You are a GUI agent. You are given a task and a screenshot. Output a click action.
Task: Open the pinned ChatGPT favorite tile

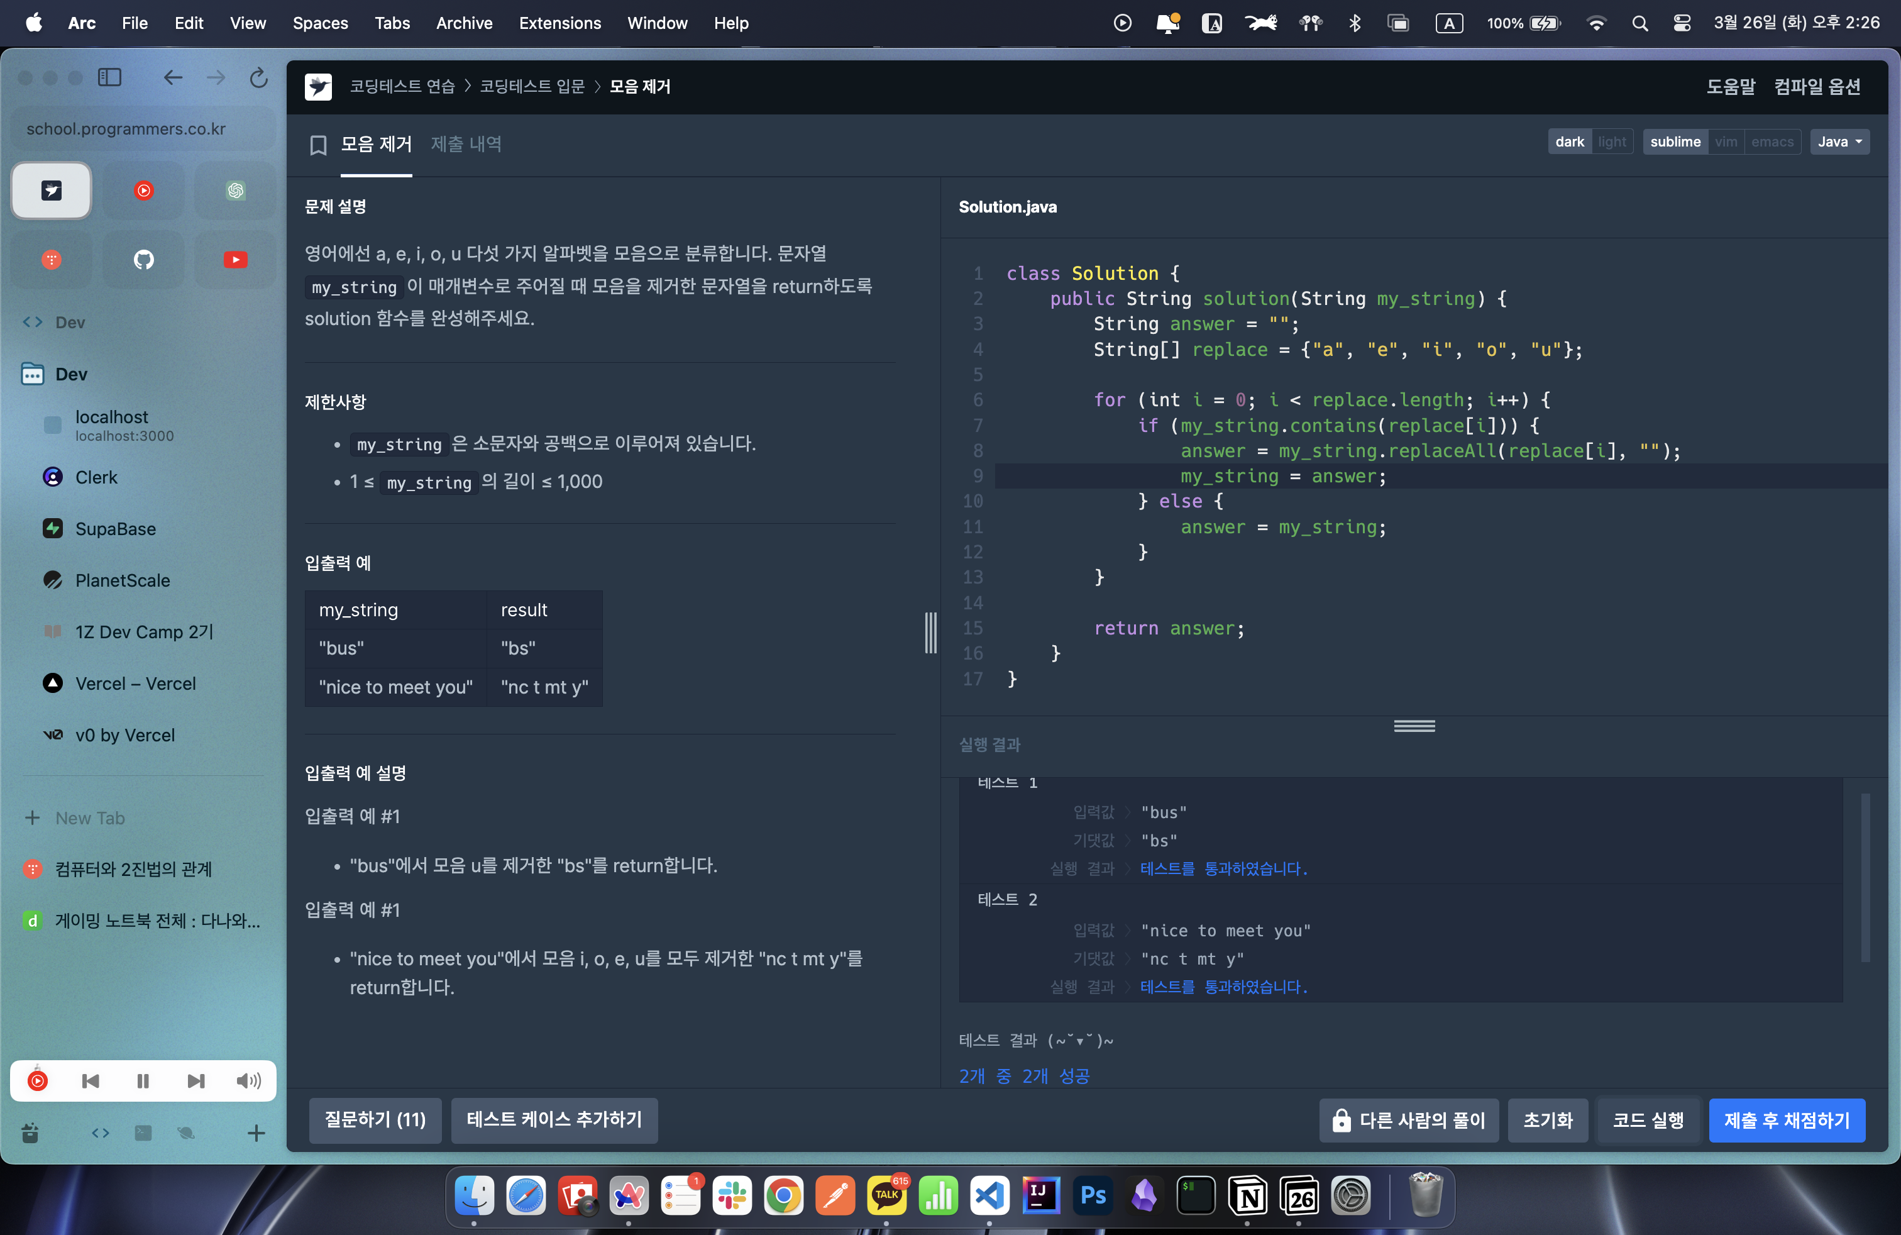pyautogui.click(x=235, y=190)
